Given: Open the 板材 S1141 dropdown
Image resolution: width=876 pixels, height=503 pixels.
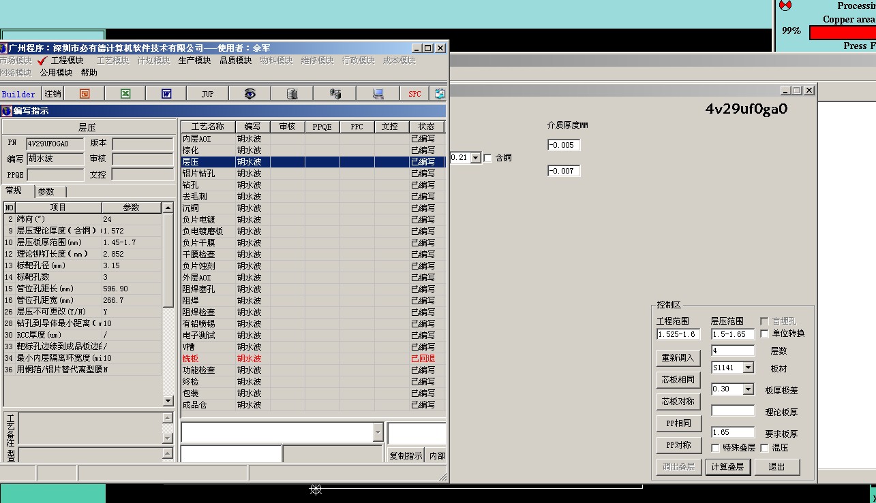Looking at the screenshot, I should coord(749,368).
